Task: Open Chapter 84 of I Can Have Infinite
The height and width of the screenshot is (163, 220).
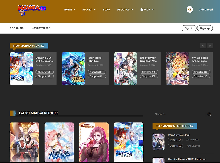Action: (x=97, y=76)
